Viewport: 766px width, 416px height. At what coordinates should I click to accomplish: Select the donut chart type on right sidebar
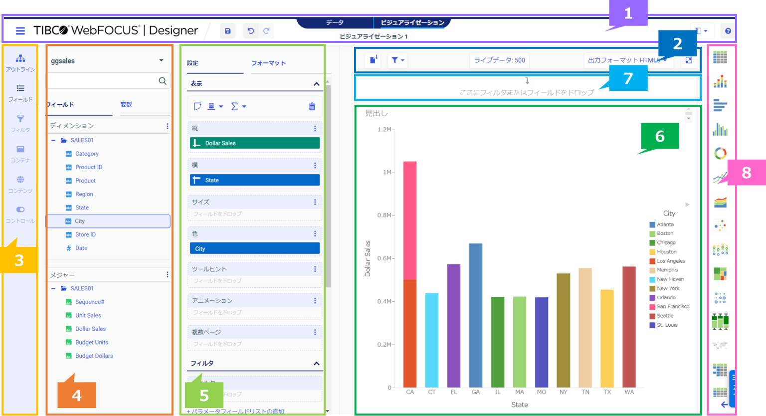tap(720, 153)
